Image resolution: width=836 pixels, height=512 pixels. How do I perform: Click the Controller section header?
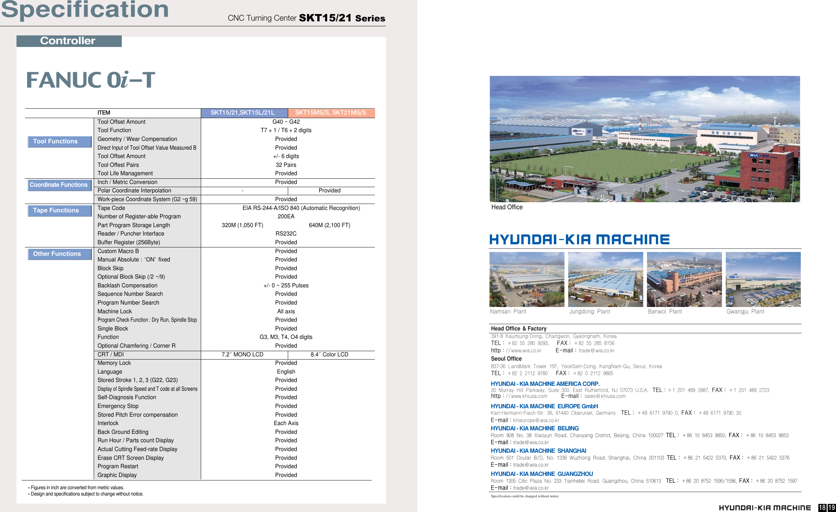(x=69, y=41)
